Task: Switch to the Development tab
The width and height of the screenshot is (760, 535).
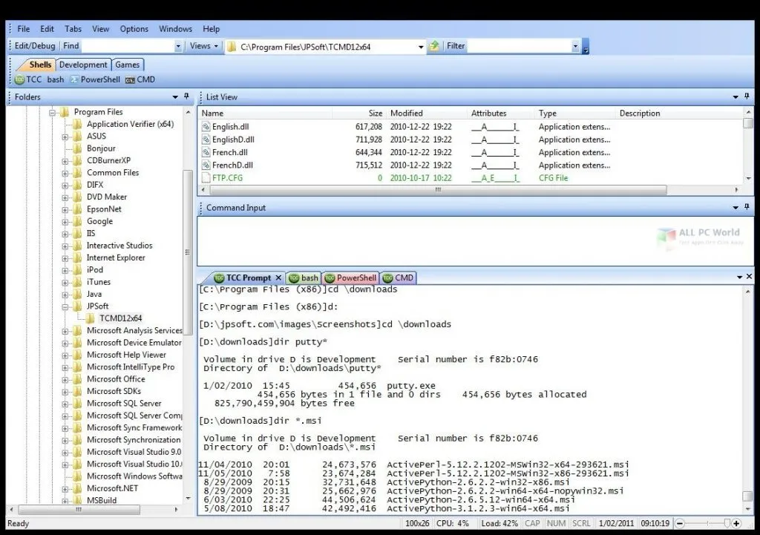Action: click(x=83, y=65)
